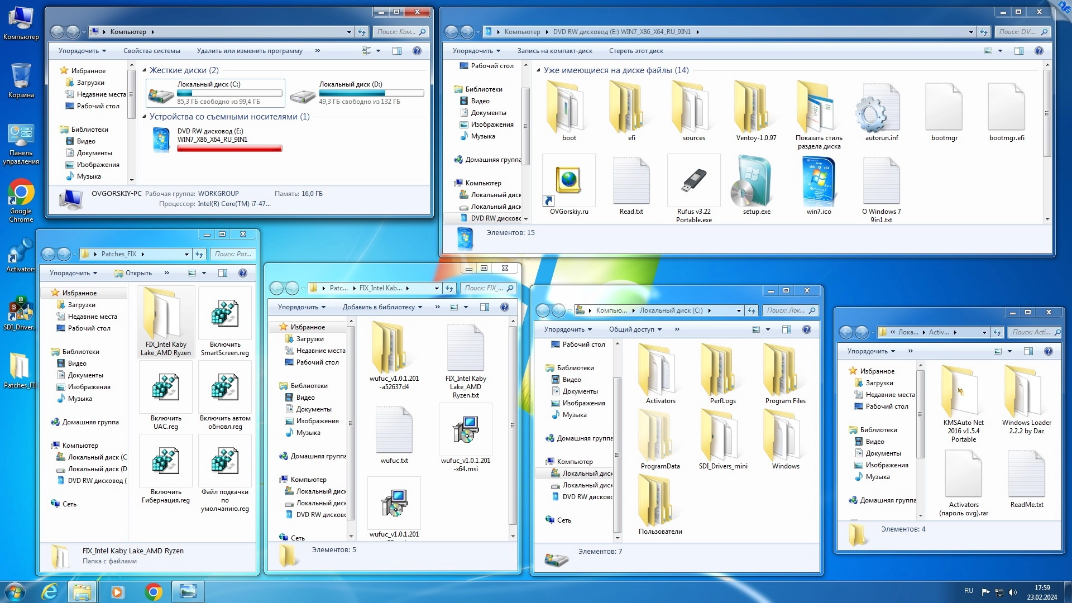1072x603 pixels.
Task: Toggle preview pane in Patches_FIX window
Action: 223,273
